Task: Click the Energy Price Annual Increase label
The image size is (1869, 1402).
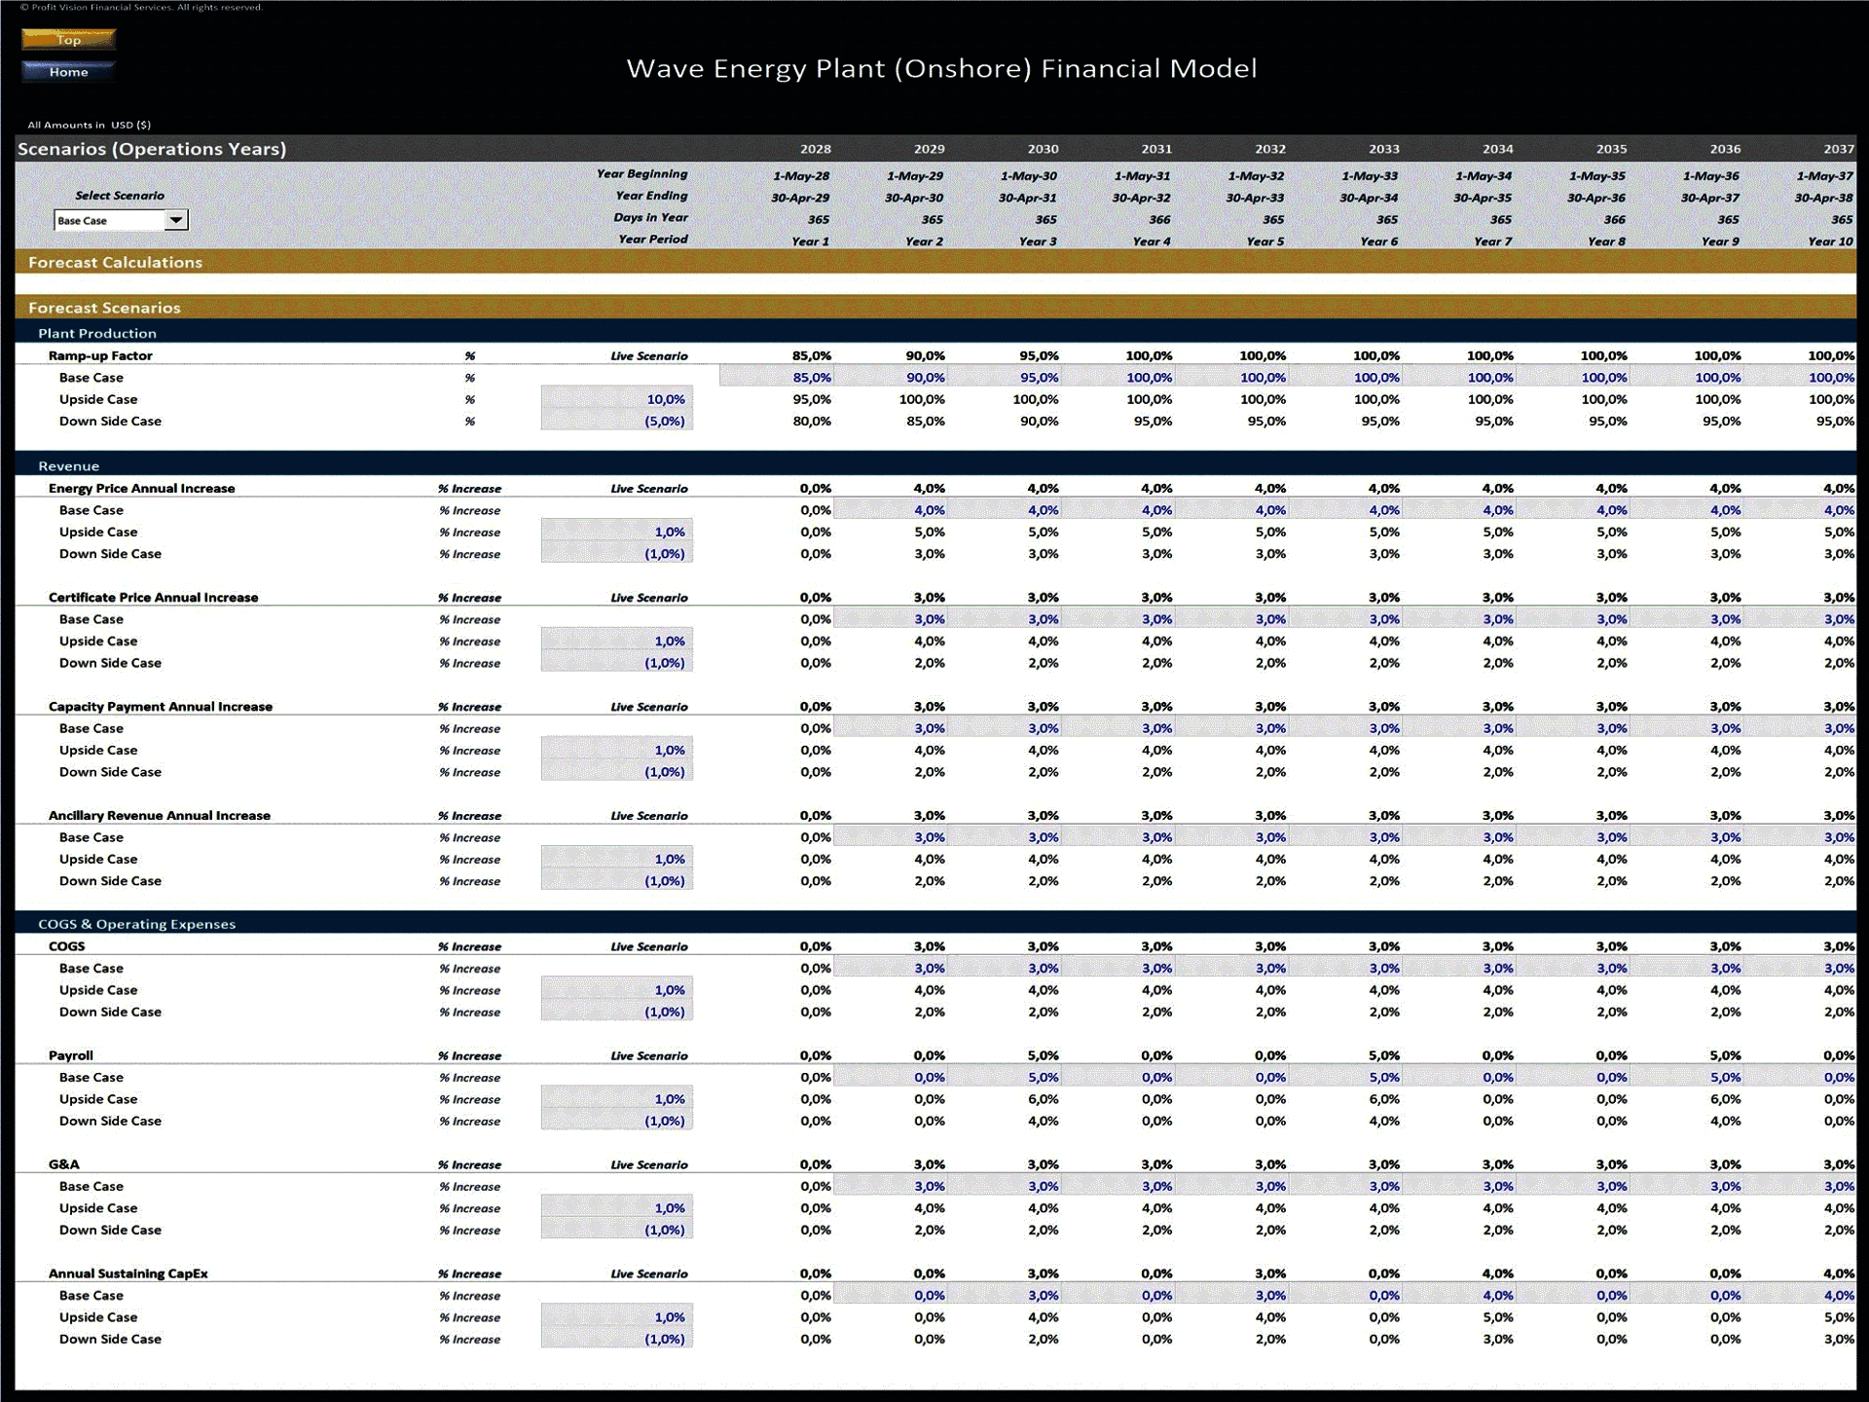Action: pyautogui.click(x=141, y=488)
